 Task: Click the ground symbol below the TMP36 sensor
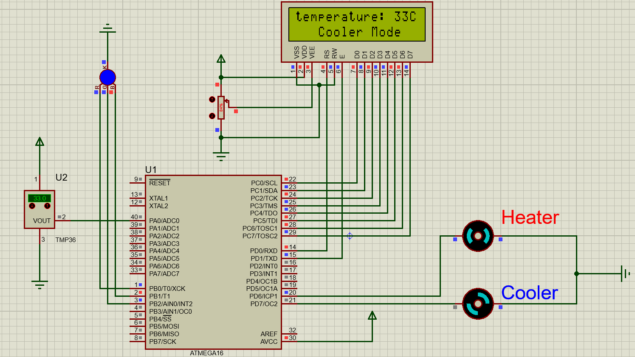tap(40, 284)
